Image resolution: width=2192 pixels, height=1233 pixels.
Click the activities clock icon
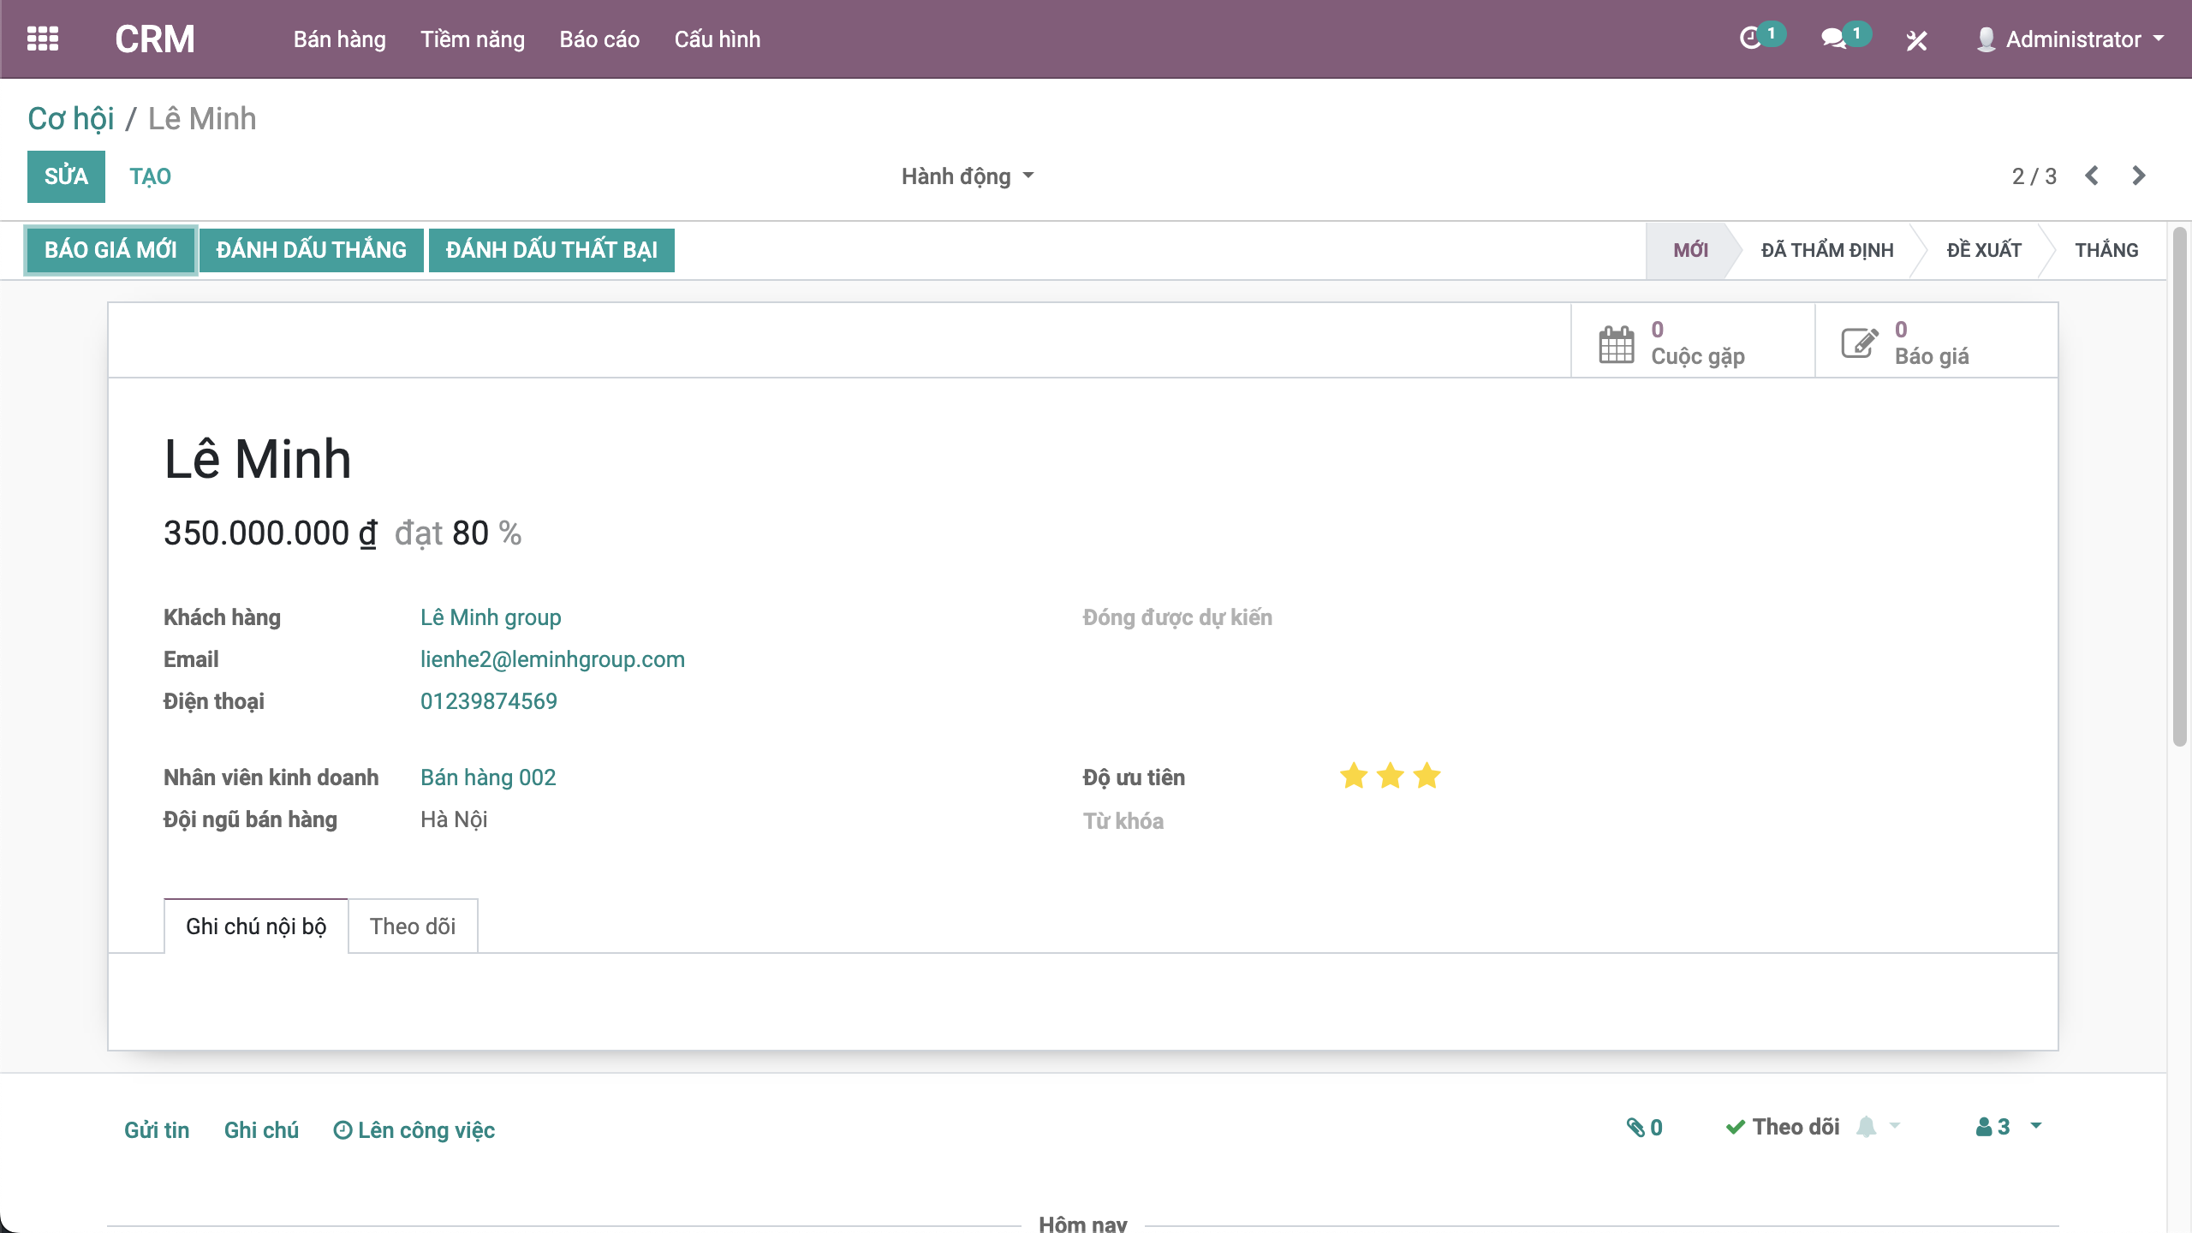[x=1752, y=39]
